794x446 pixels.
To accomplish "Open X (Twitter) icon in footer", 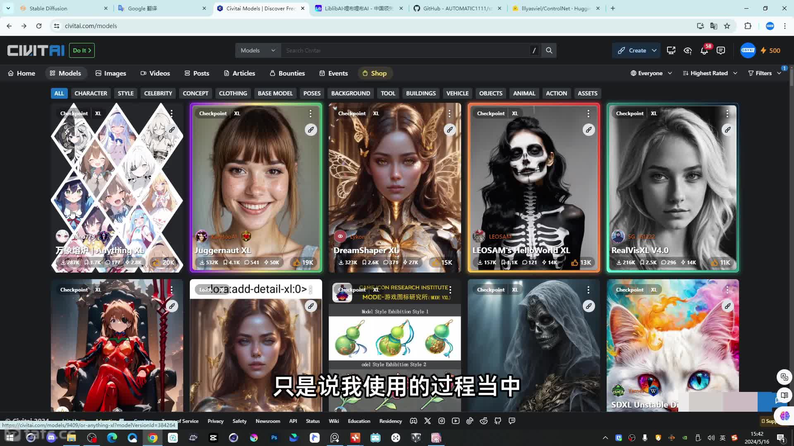I will (x=428, y=421).
